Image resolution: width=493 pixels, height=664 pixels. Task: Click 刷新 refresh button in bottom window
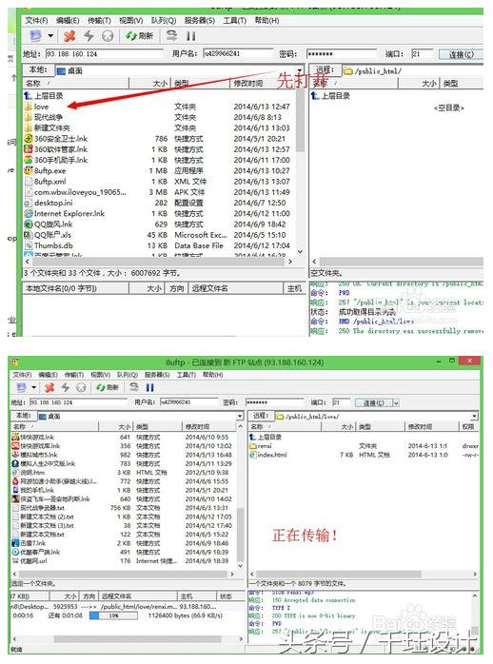(108, 387)
